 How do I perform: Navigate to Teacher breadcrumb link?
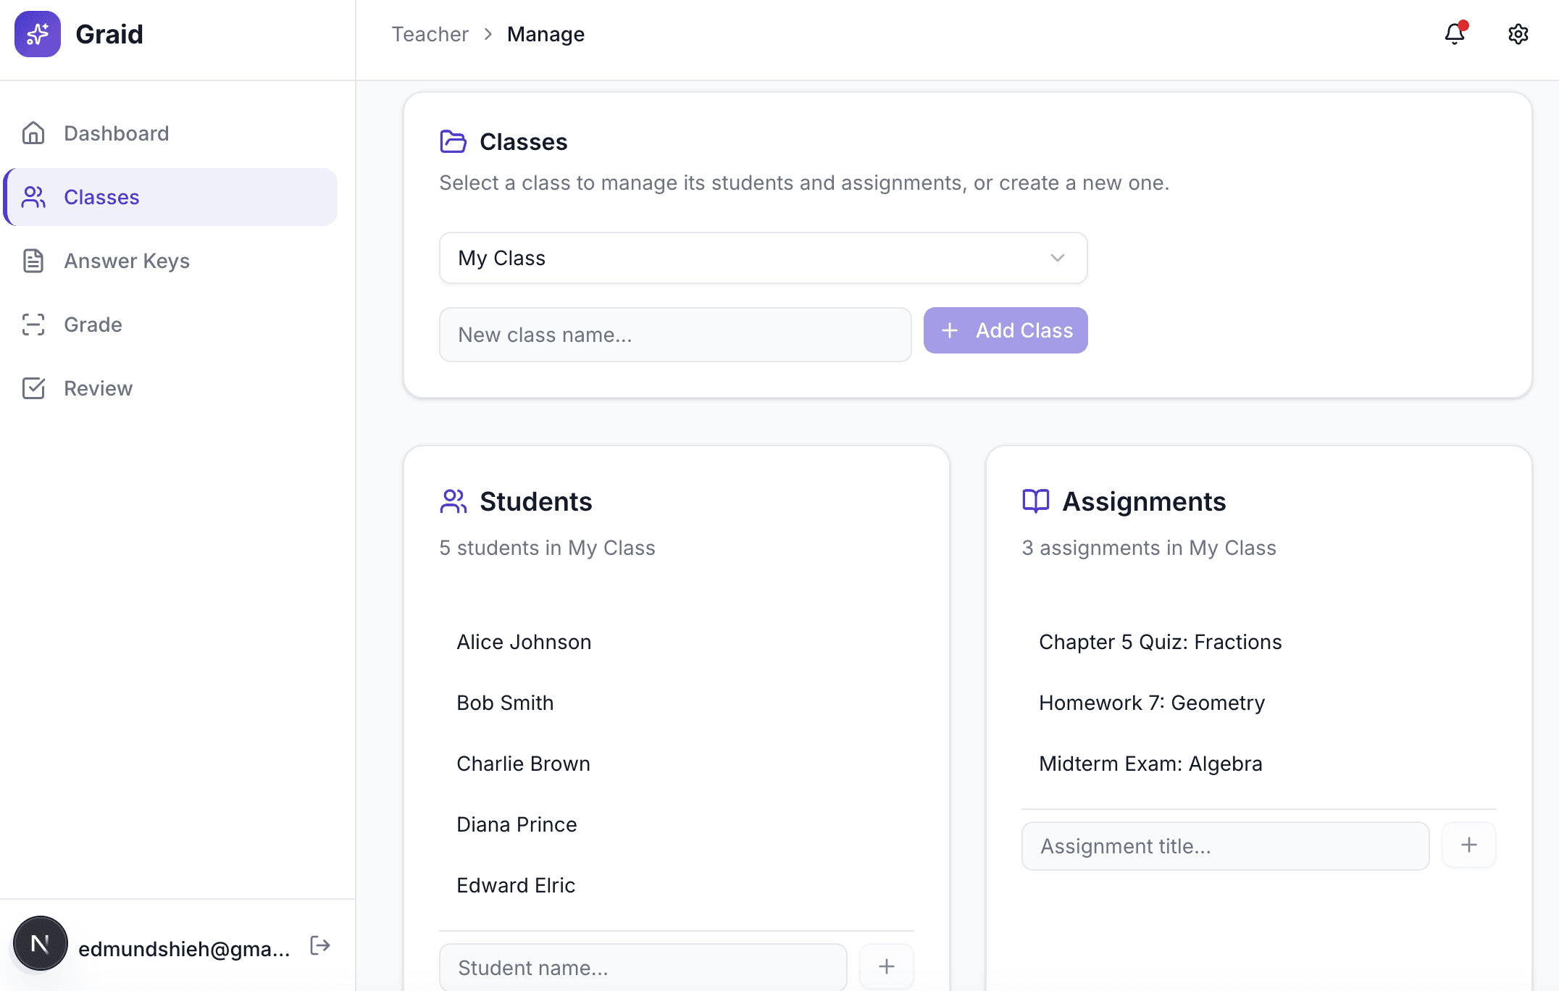click(429, 34)
